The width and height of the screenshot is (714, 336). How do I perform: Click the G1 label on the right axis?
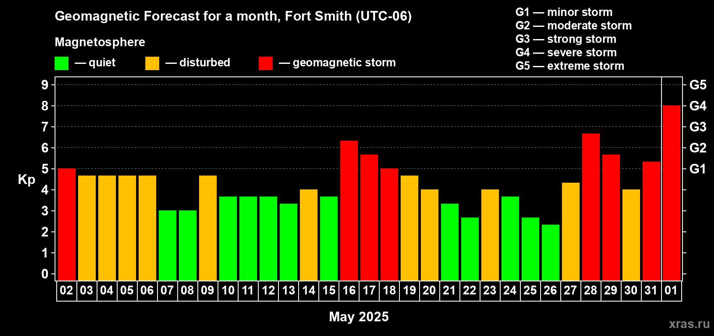point(698,169)
